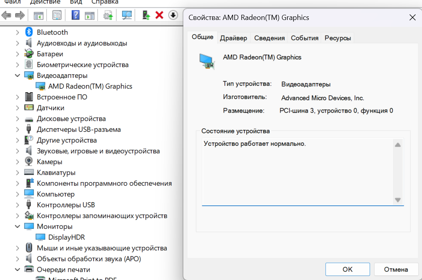
Task: Go to the События tab
Action: [305, 38]
